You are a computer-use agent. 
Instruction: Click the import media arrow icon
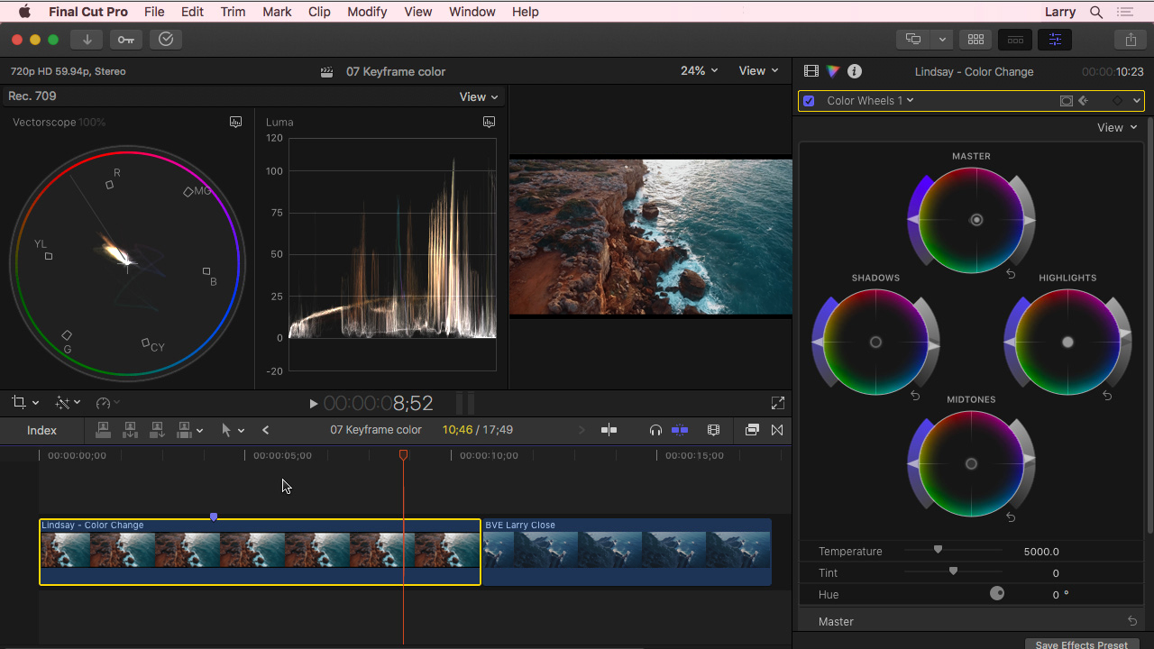coord(87,40)
